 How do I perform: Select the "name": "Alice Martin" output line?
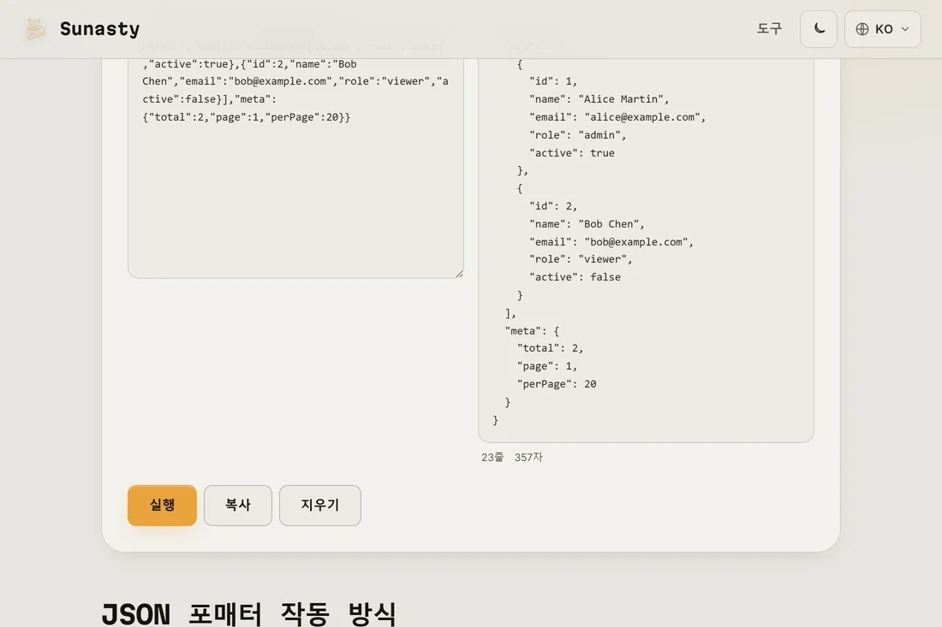pos(599,99)
